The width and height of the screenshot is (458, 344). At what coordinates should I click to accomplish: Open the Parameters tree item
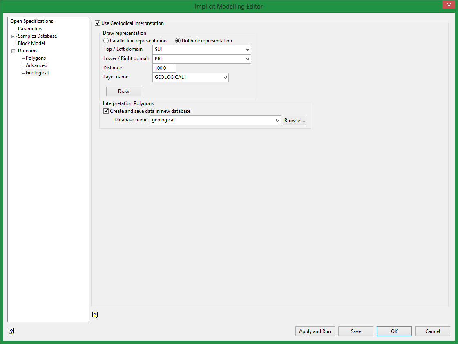(x=30, y=28)
